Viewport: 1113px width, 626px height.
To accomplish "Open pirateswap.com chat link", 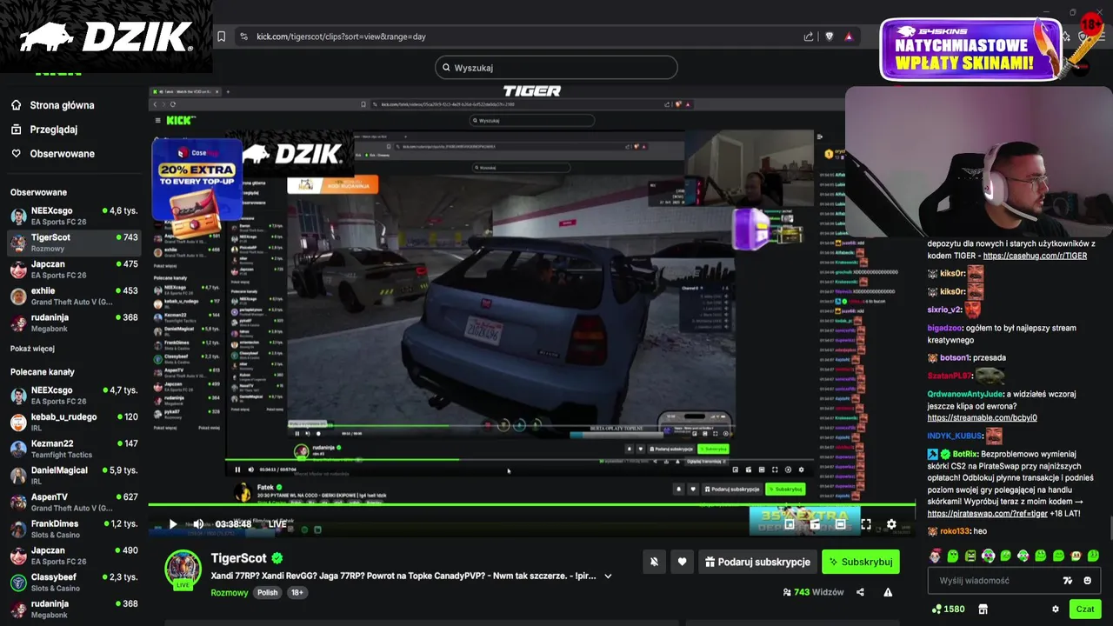I will 987,514.
